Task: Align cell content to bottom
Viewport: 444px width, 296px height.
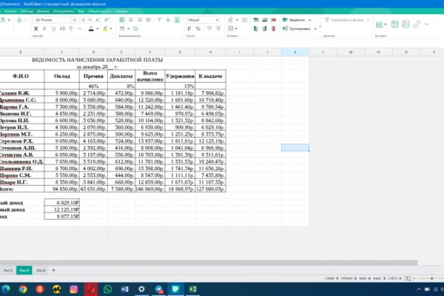Action: pos(177,20)
